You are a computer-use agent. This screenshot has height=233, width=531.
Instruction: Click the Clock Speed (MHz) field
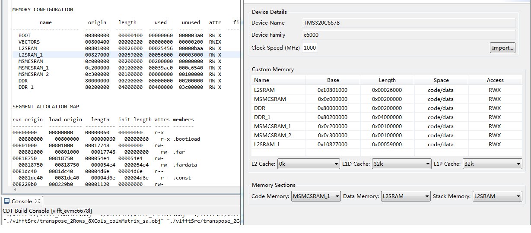point(310,48)
